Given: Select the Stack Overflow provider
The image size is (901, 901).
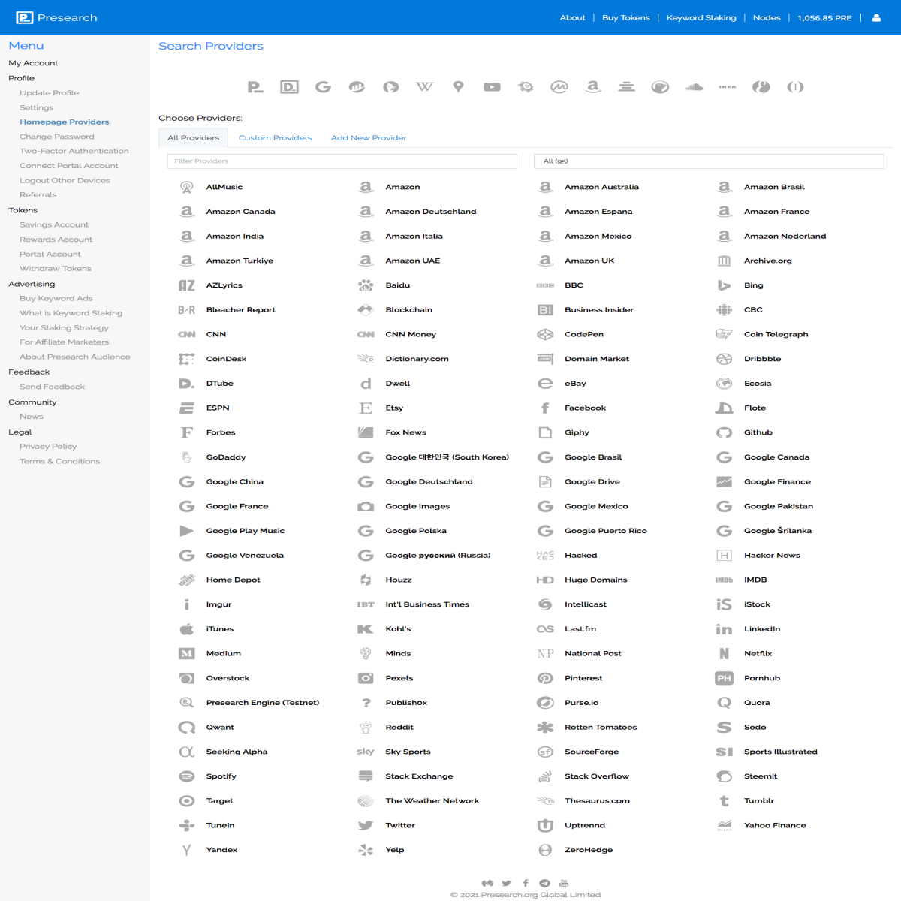Looking at the screenshot, I should (597, 776).
